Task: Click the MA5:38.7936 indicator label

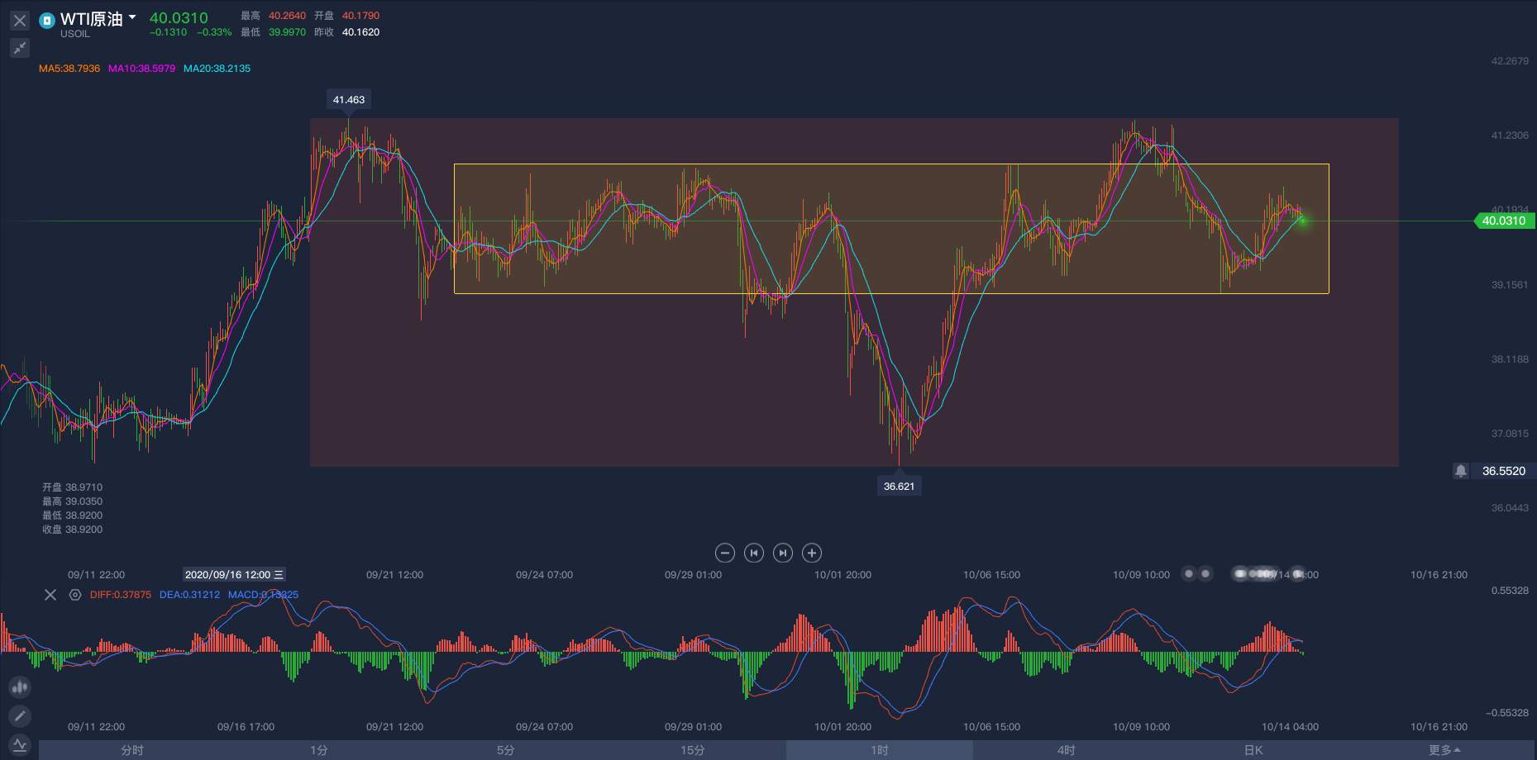Action: tap(69, 69)
